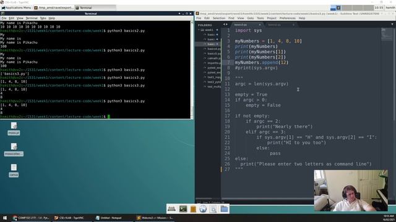
Task: Click the text 'import sys' on line 1
Action: pos(249,30)
